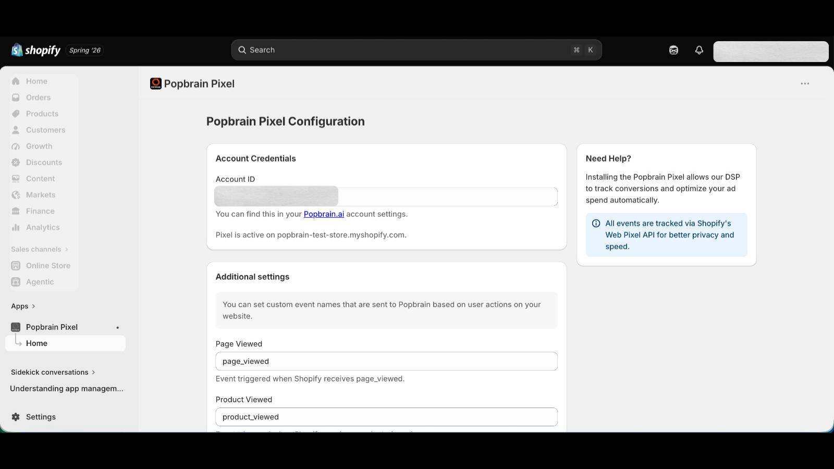The height and width of the screenshot is (469, 834).
Task: Expand the Apps section
Action: pos(23,306)
